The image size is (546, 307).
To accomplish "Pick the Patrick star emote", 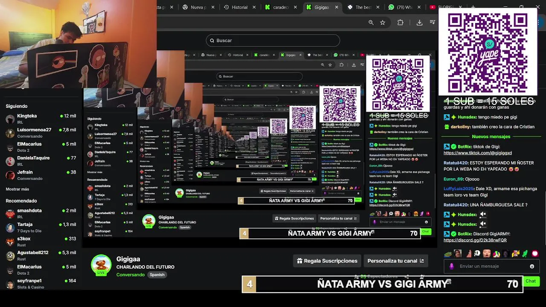I will [x=469, y=254].
